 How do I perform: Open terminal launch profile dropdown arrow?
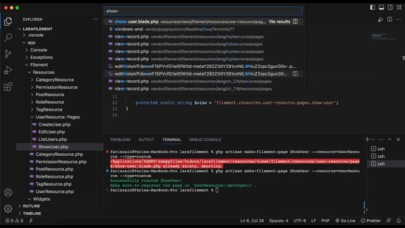[x=373, y=139]
